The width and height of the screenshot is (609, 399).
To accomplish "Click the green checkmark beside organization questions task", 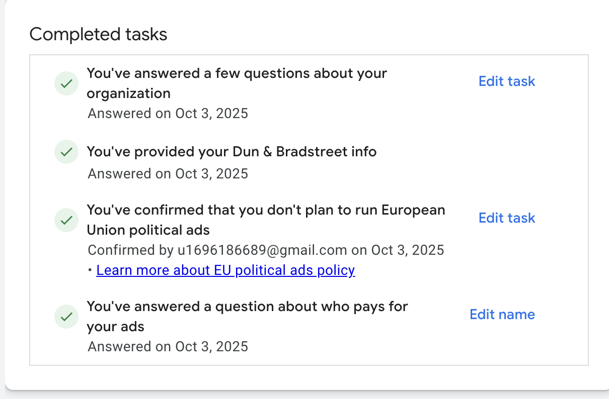I will 66,83.
